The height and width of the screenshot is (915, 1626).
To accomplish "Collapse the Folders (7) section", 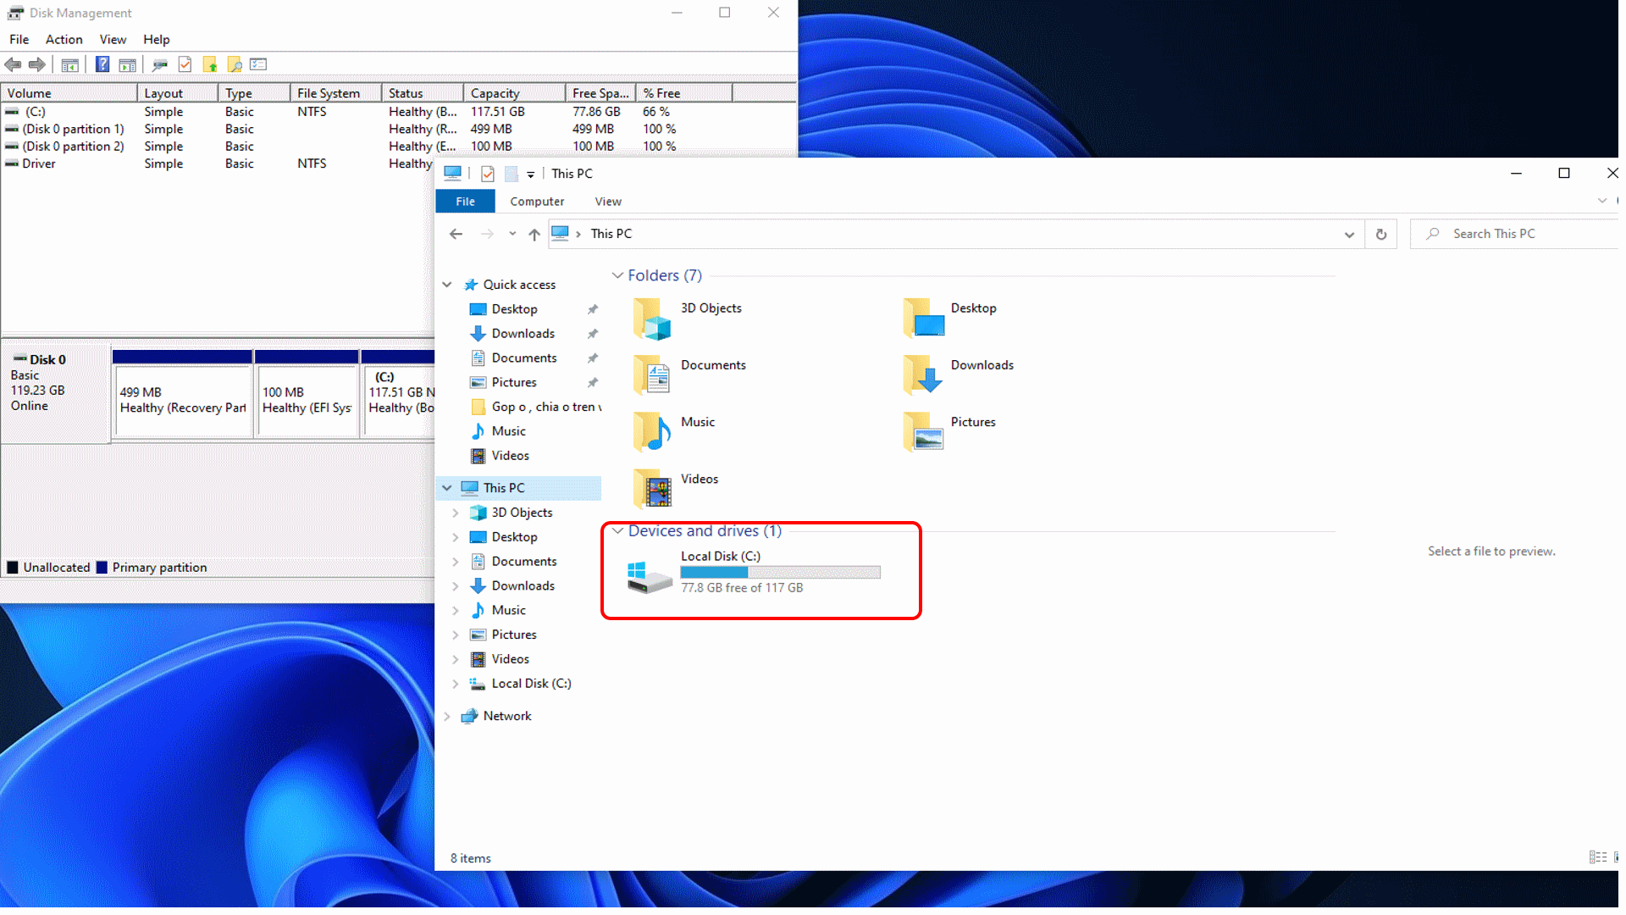I will click(617, 275).
